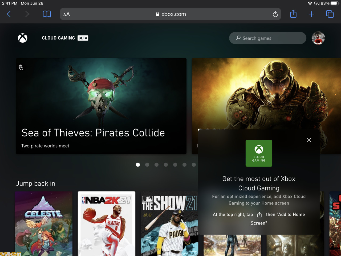Launch MLB The Show 21 tile
Image resolution: width=341 pixels, height=256 pixels.
(169, 223)
